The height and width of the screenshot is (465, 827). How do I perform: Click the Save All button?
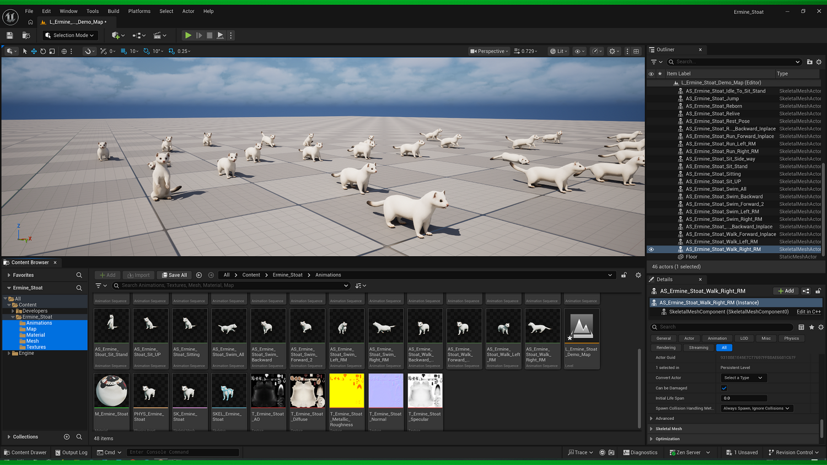(174, 275)
